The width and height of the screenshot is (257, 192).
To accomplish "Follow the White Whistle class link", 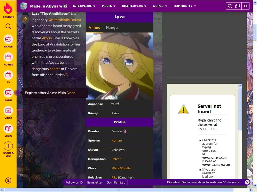I will tap(121, 168).
